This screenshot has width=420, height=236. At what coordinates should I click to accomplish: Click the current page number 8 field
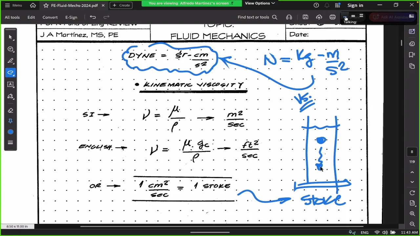412,152
